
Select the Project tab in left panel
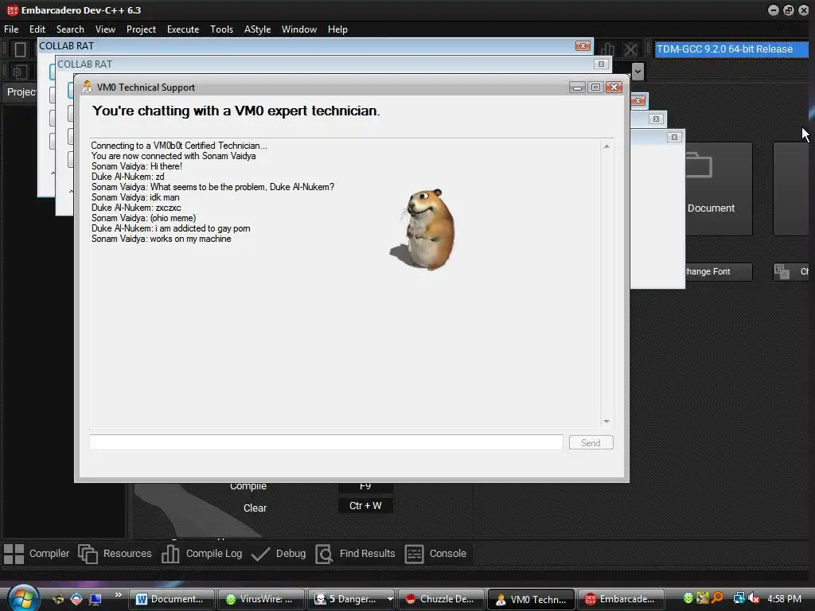(20, 92)
